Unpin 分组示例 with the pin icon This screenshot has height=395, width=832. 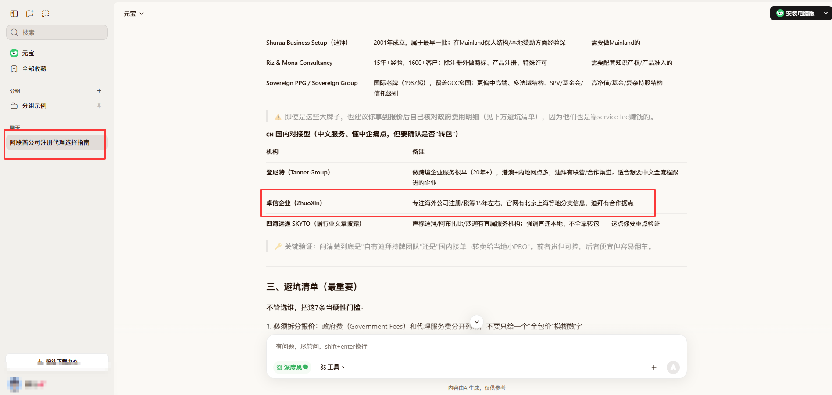click(x=99, y=106)
